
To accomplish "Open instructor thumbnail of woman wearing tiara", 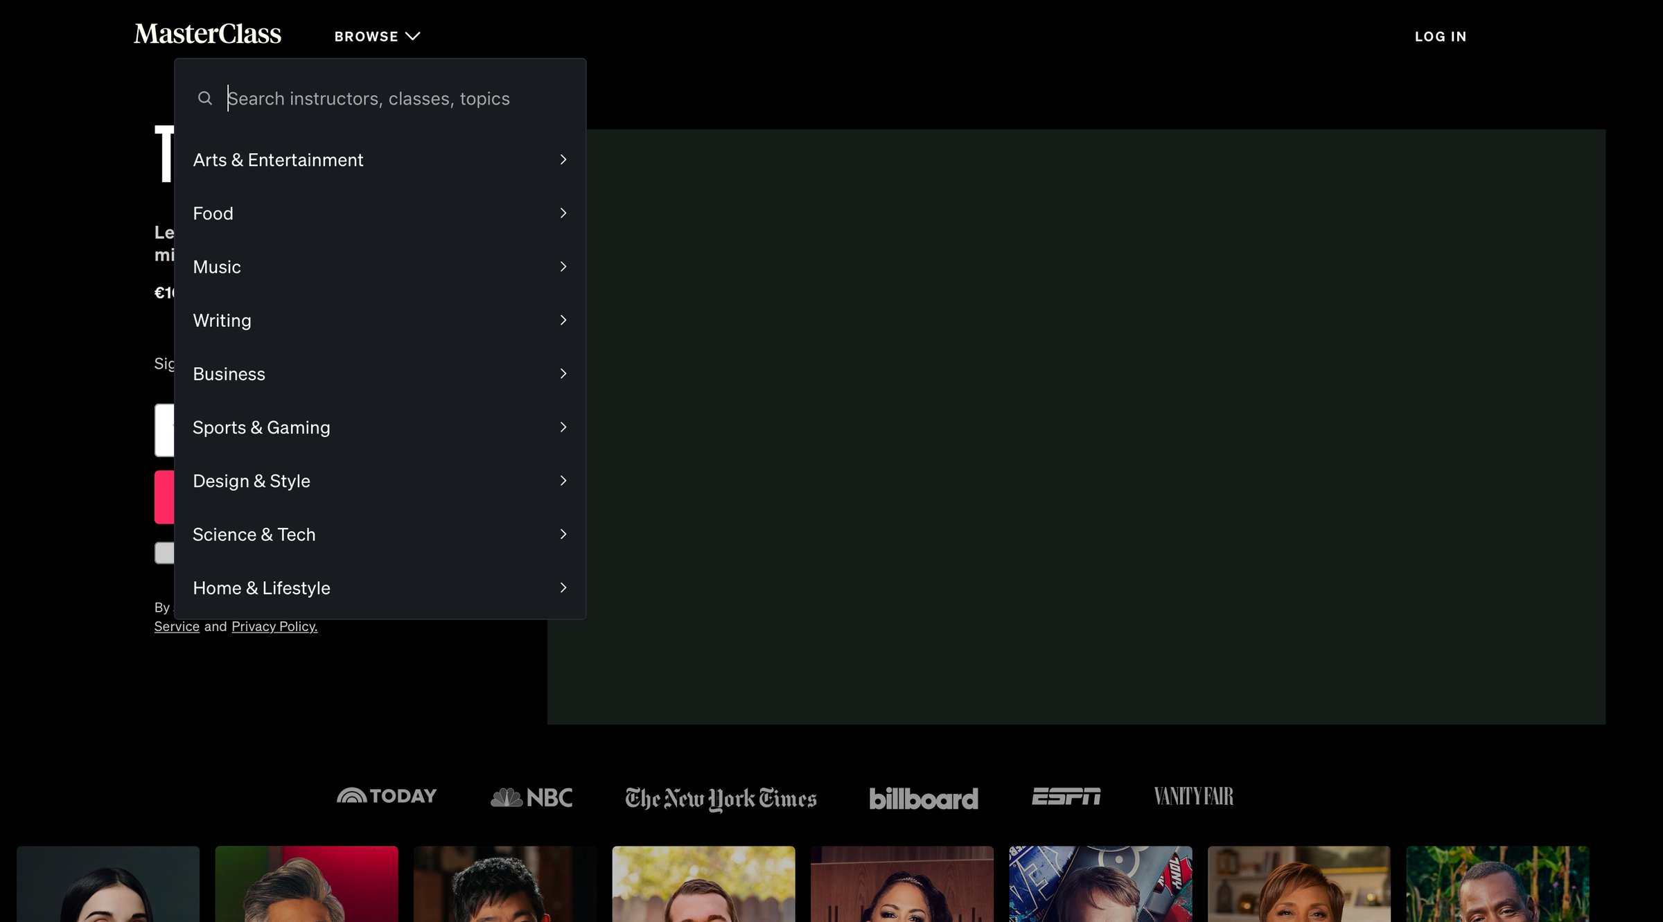I will click(901, 884).
